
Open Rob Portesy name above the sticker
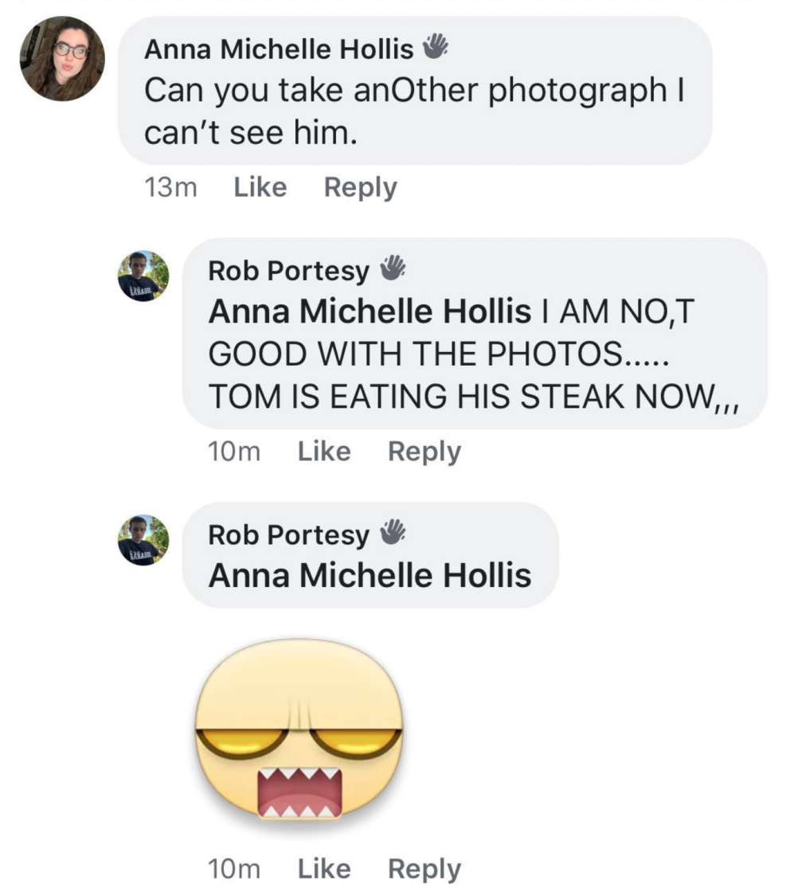coord(288,536)
